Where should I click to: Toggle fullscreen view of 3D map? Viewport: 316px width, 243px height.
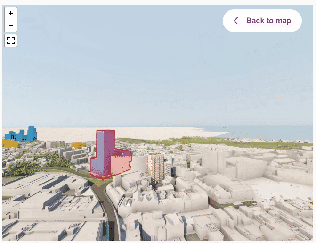(x=11, y=41)
